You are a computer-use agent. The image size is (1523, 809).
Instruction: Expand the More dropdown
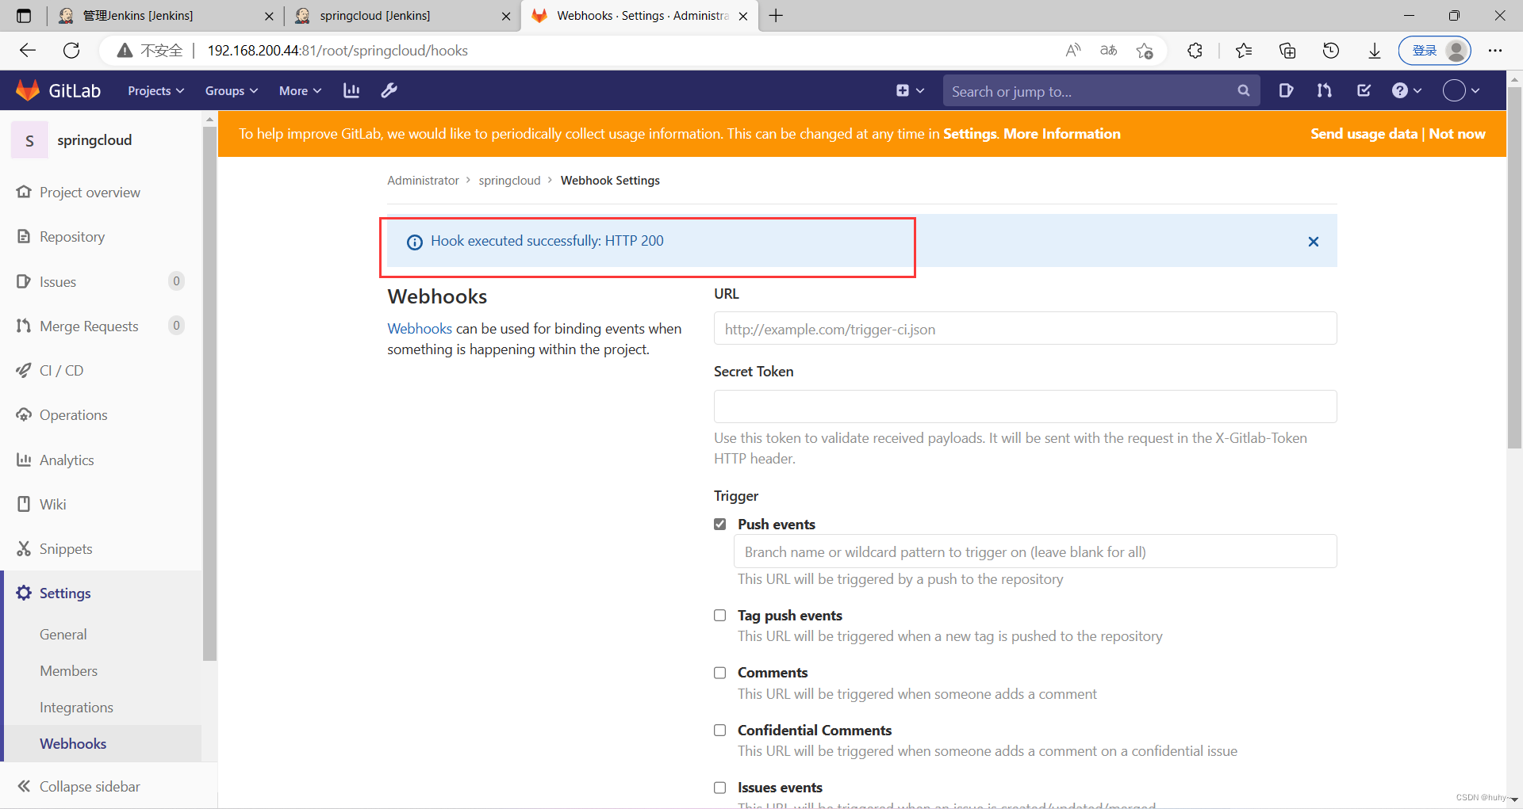(x=300, y=91)
